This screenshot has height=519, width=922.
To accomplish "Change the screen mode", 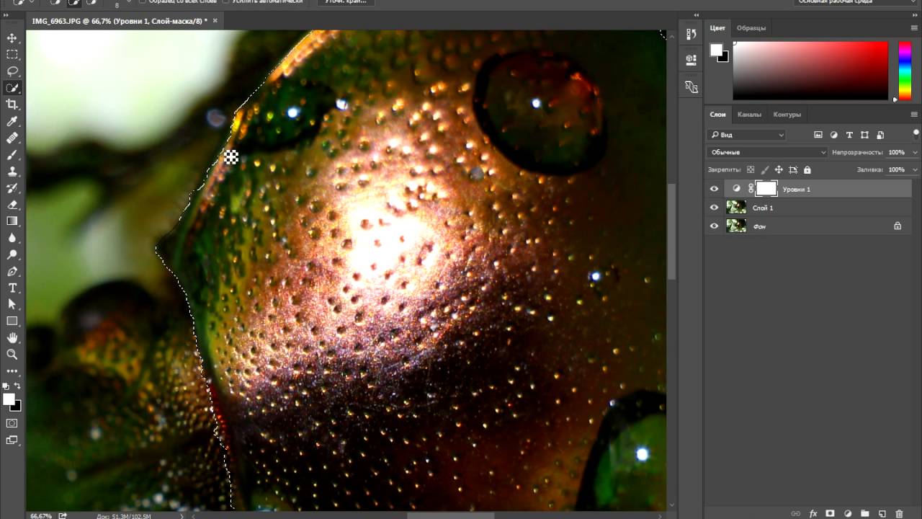I will pyautogui.click(x=12, y=440).
